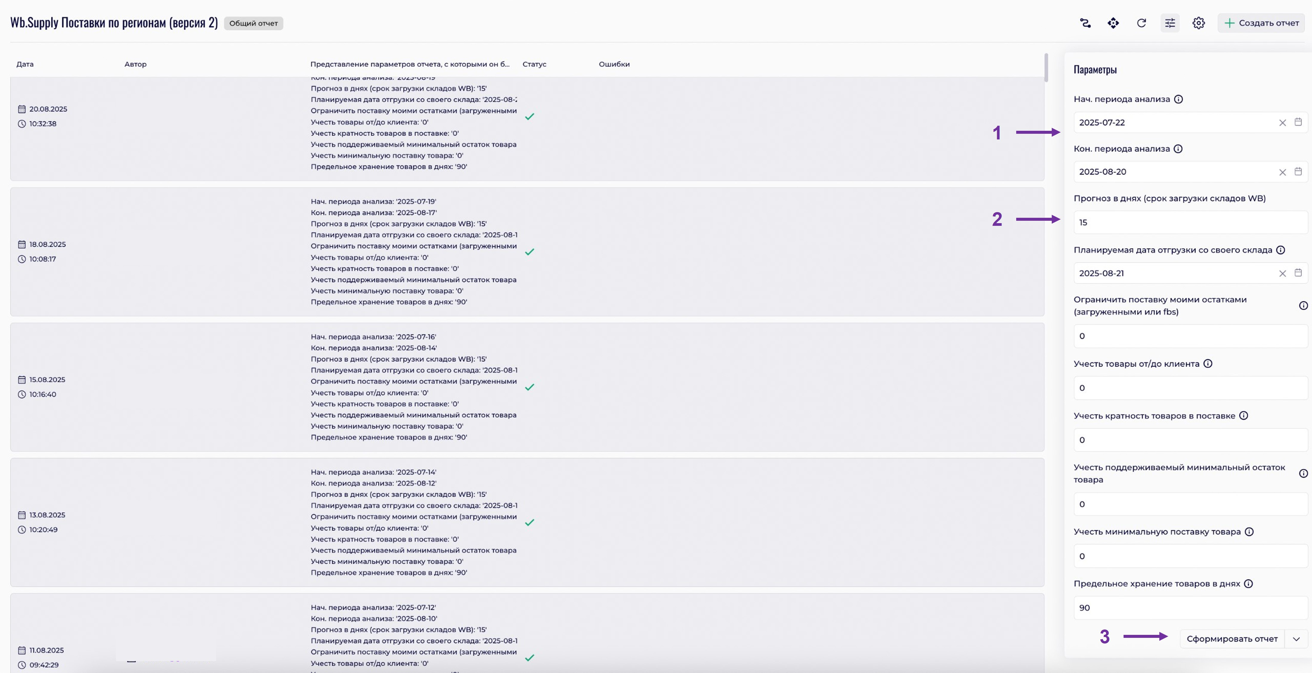1312x673 pixels.
Task: Show info for Учесть кратность товаров
Action: pos(1243,416)
